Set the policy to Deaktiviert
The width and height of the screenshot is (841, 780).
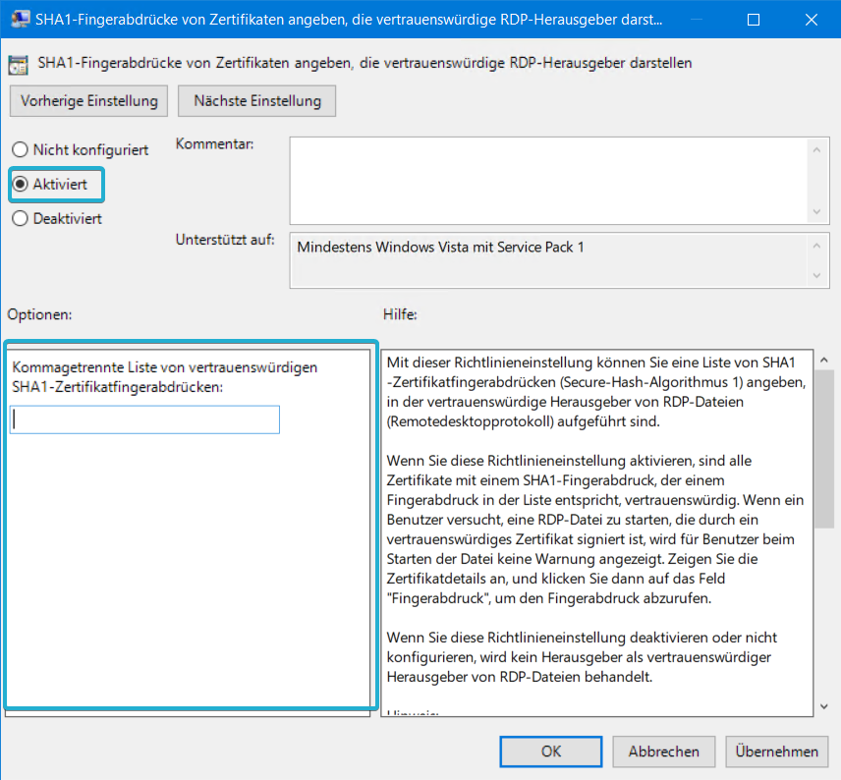pyautogui.click(x=20, y=219)
